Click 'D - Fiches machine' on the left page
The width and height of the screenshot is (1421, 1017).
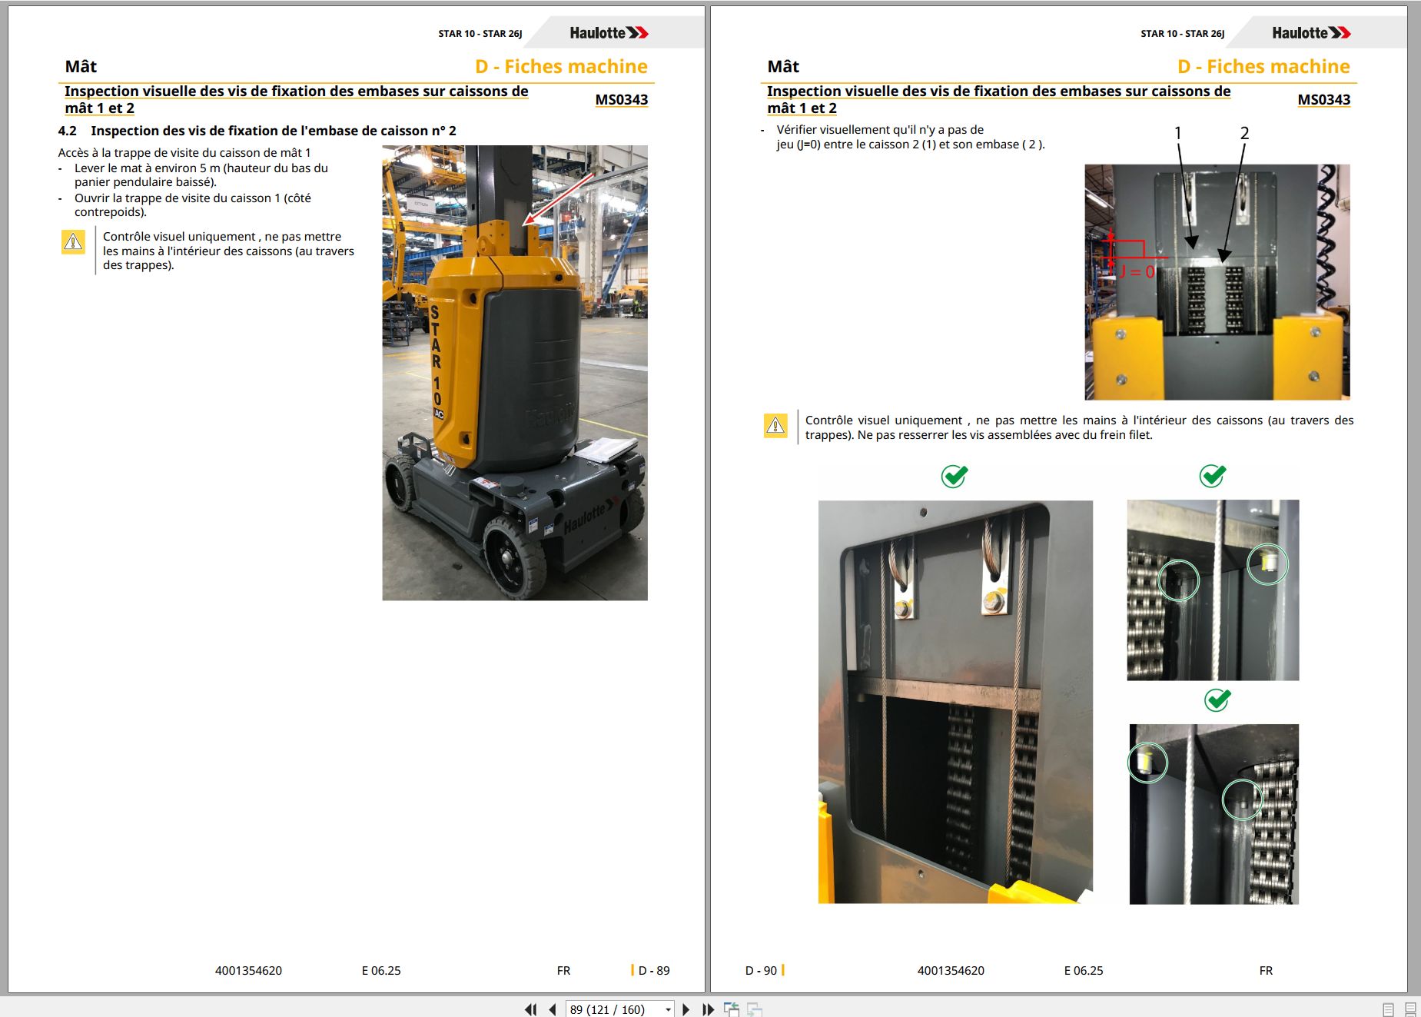tap(561, 66)
